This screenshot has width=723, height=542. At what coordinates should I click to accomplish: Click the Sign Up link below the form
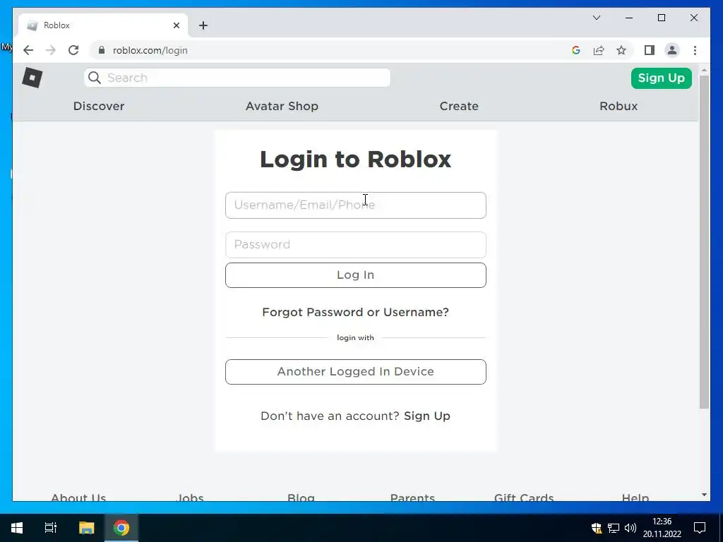pyautogui.click(x=427, y=416)
